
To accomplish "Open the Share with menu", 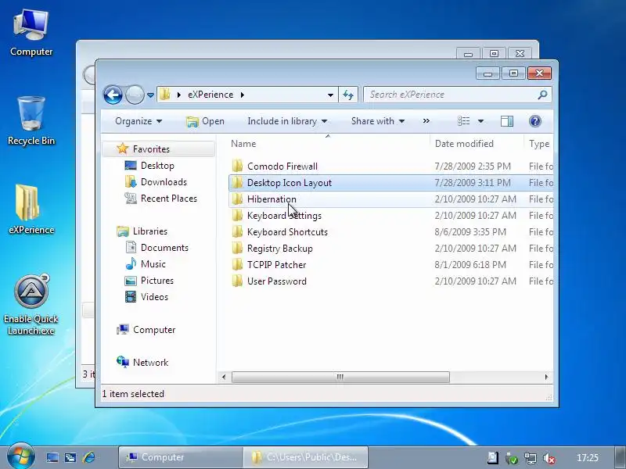I will pyautogui.click(x=378, y=121).
